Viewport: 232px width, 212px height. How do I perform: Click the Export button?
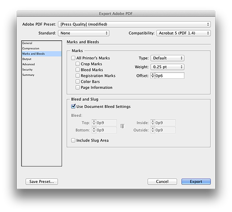pyautogui.click(x=196, y=181)
